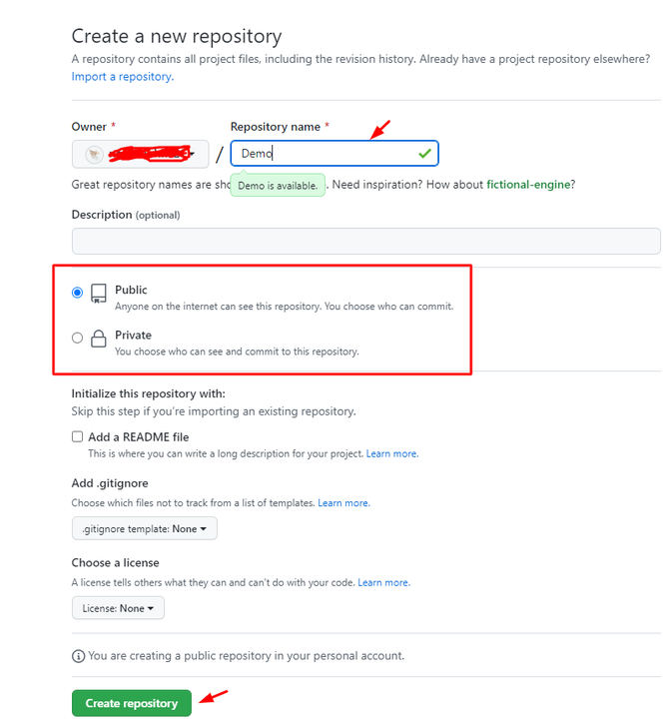This screenshot has width=671, height=719.
Task: Click the private lock icon
Action: tap(99, 339)
